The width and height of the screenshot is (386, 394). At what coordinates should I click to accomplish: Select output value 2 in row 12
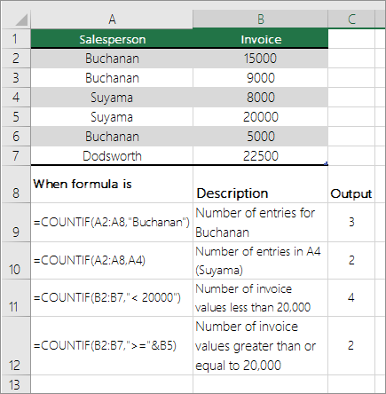point(351,346)
